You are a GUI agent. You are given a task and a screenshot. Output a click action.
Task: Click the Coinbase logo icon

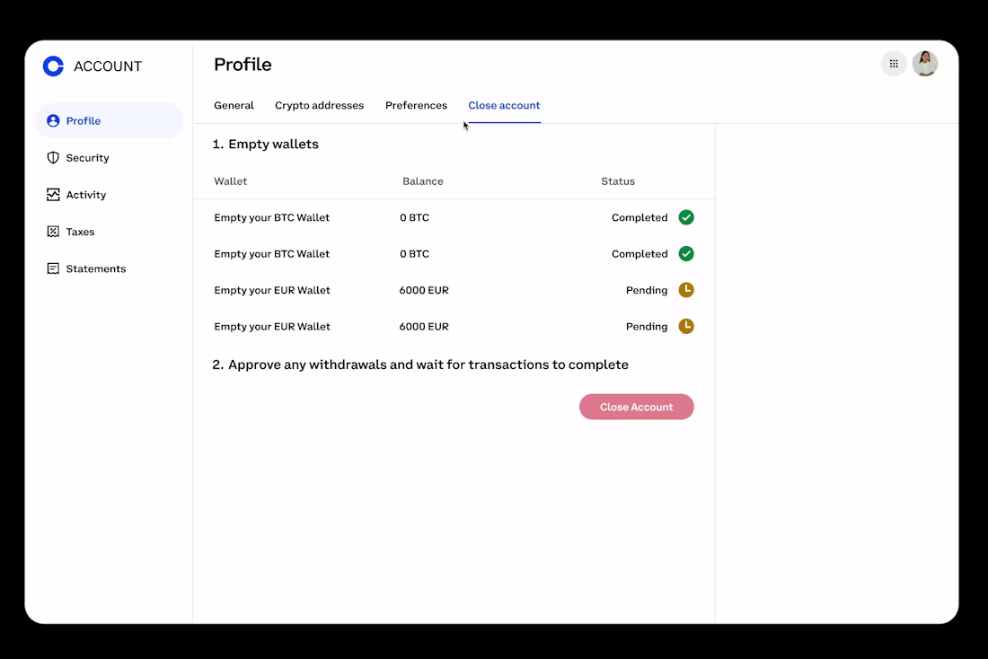52,66
